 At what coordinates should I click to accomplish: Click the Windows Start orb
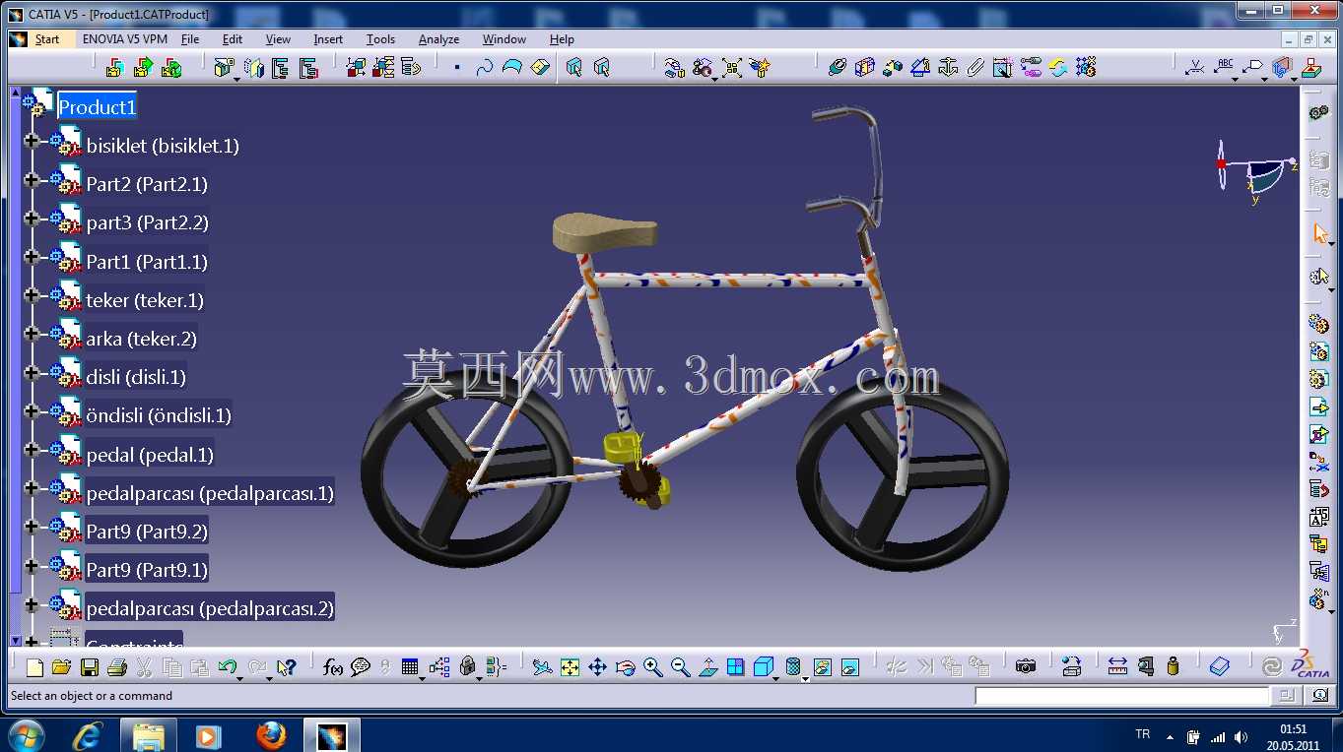click(x=25, y=734)
